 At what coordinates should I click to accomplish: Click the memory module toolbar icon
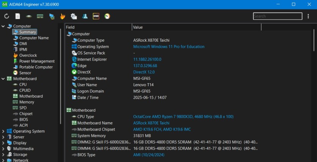pyautogui.click(x=40, y=16)
